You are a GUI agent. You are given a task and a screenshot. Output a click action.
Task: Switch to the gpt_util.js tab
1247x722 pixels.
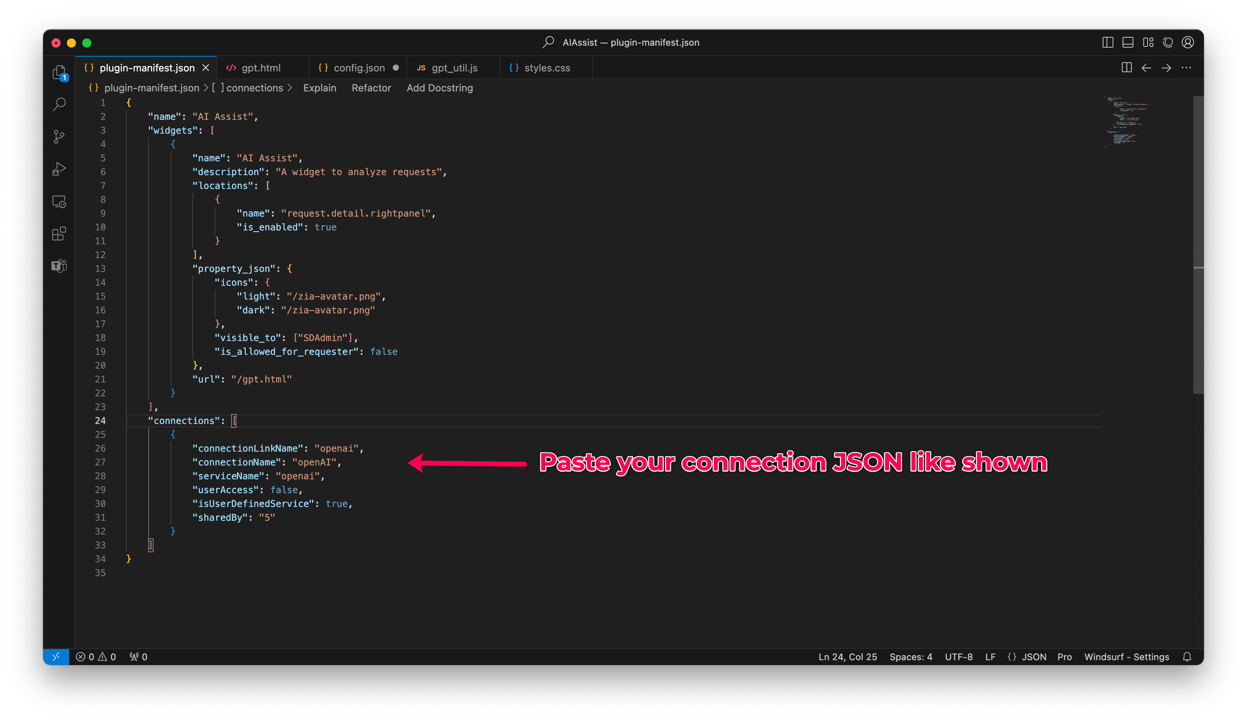point(454,68)
